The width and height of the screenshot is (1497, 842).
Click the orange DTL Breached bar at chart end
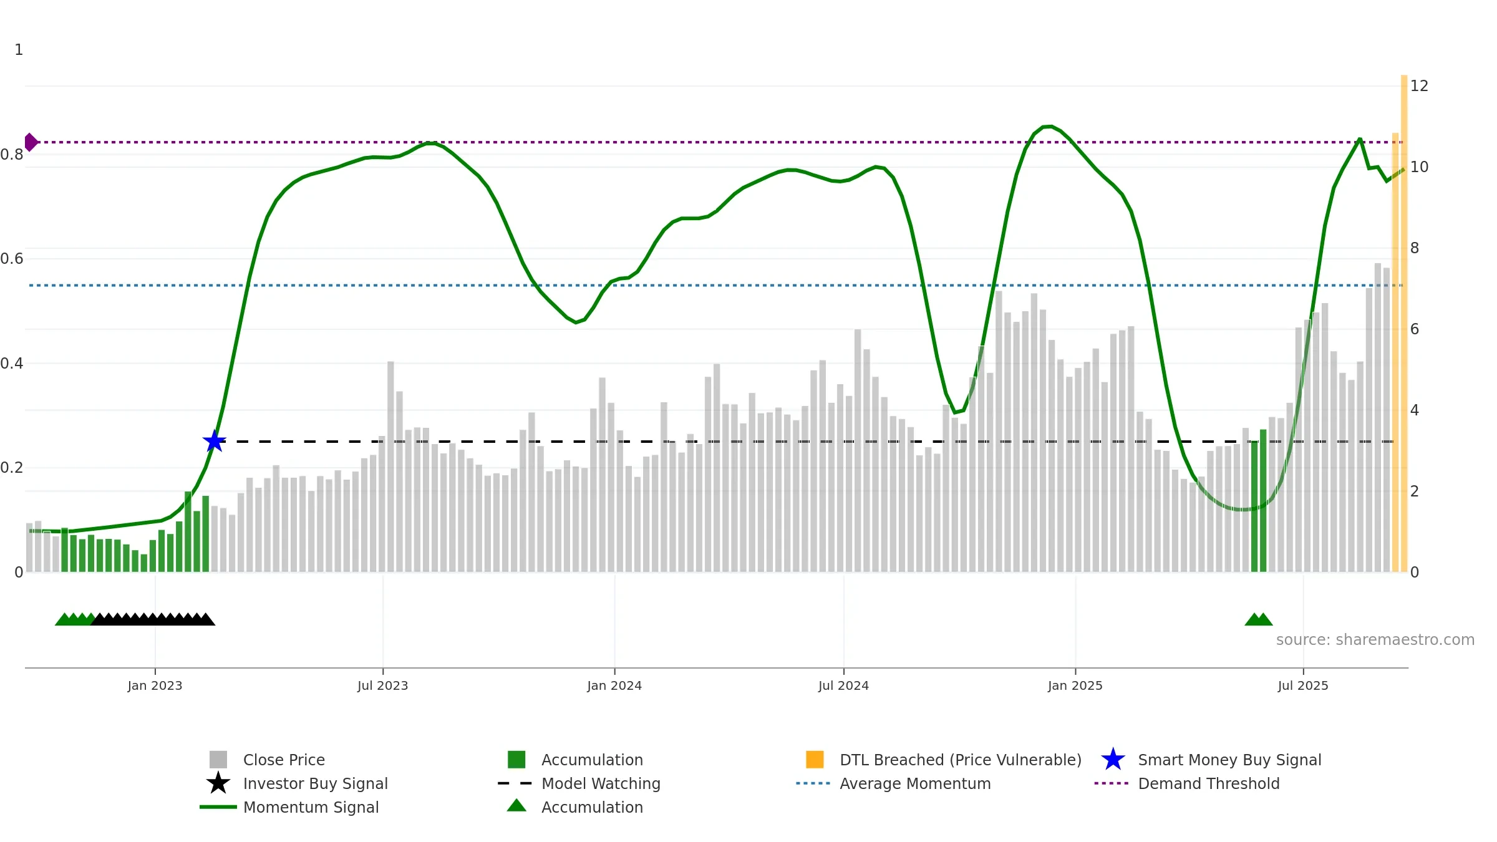(x=1404, y=324)
